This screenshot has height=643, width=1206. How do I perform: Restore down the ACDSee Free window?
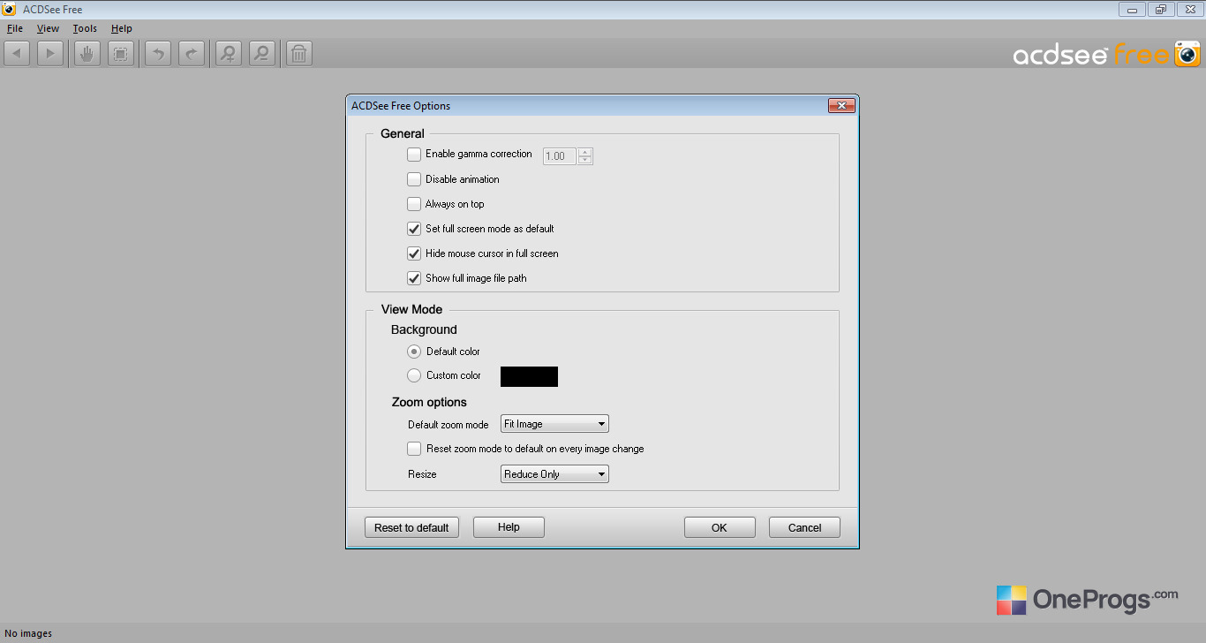1160,10
